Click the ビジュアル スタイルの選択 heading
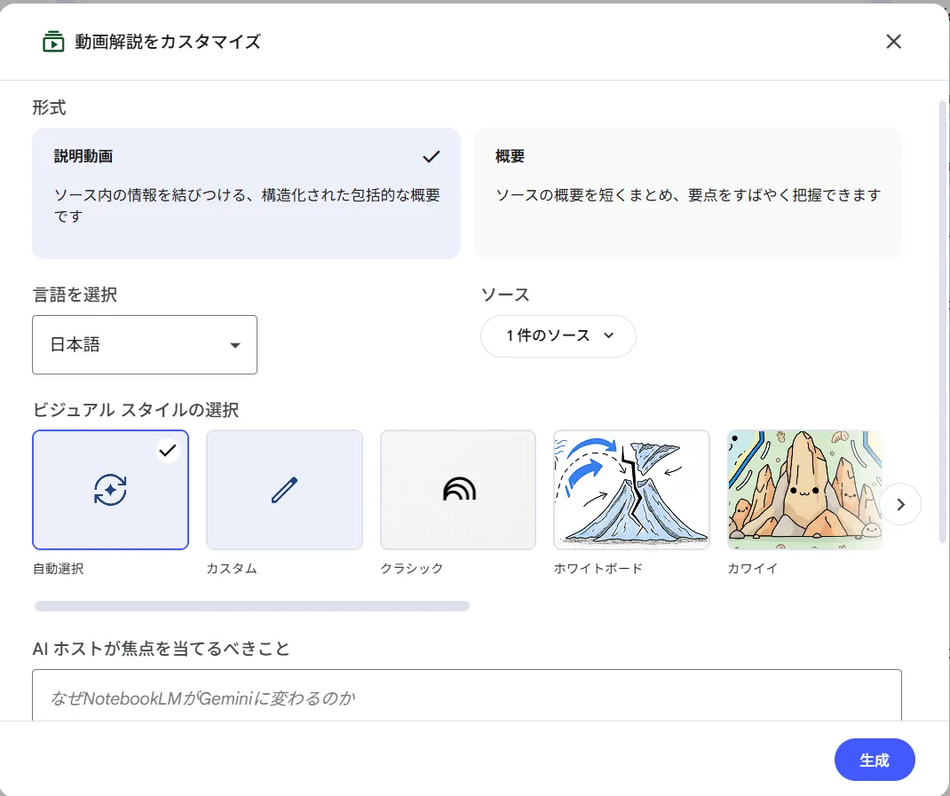 [x=136, y=410]
